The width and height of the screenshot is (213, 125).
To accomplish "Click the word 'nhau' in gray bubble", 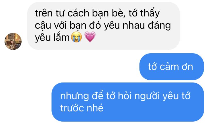I will pos(133,25).
